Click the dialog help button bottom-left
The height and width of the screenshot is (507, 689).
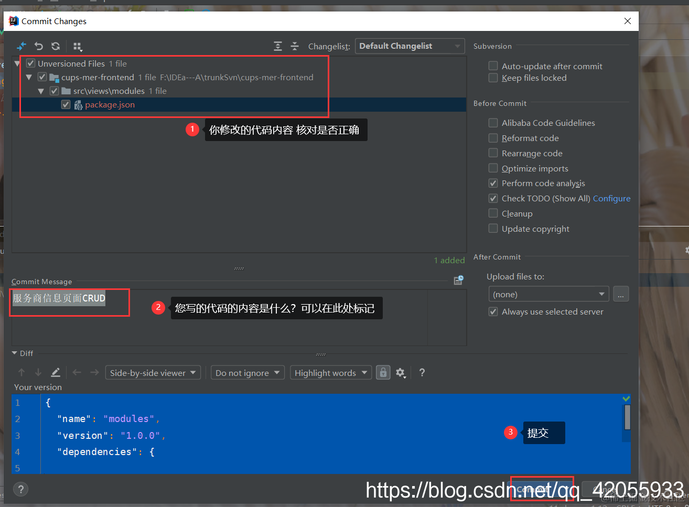click(20, 489)
